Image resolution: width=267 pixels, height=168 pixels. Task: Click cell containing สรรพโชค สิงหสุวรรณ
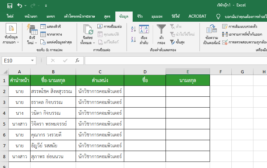pyautogui.click(x=53, y=91)
